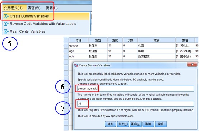The width and height of the screenshot is (199, 131).
Task: Click the 數值型 type cell in gender row
Action: (98, 46)
